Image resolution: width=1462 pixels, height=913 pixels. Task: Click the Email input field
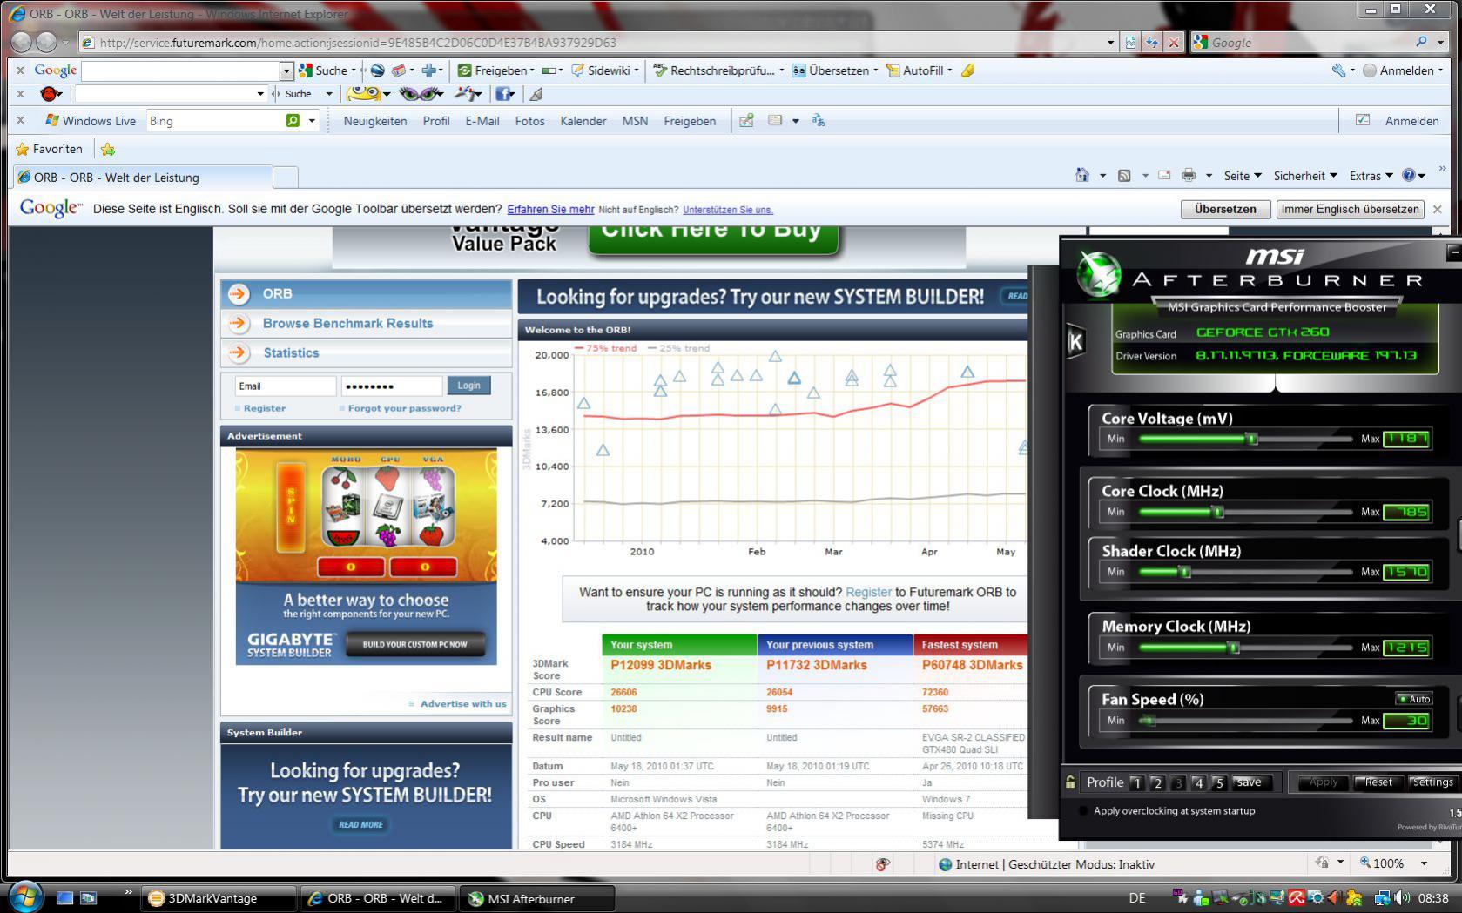tap(285, 386)
